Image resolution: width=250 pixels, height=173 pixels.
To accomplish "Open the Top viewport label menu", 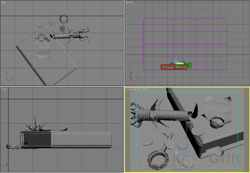I will tap(3, 2).
